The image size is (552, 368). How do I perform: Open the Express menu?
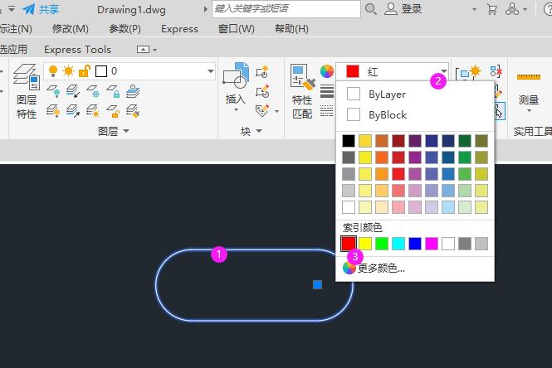click(x=179, y=29)
